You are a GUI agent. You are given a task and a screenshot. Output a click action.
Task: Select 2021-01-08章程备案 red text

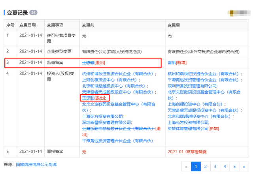(187, 152)
